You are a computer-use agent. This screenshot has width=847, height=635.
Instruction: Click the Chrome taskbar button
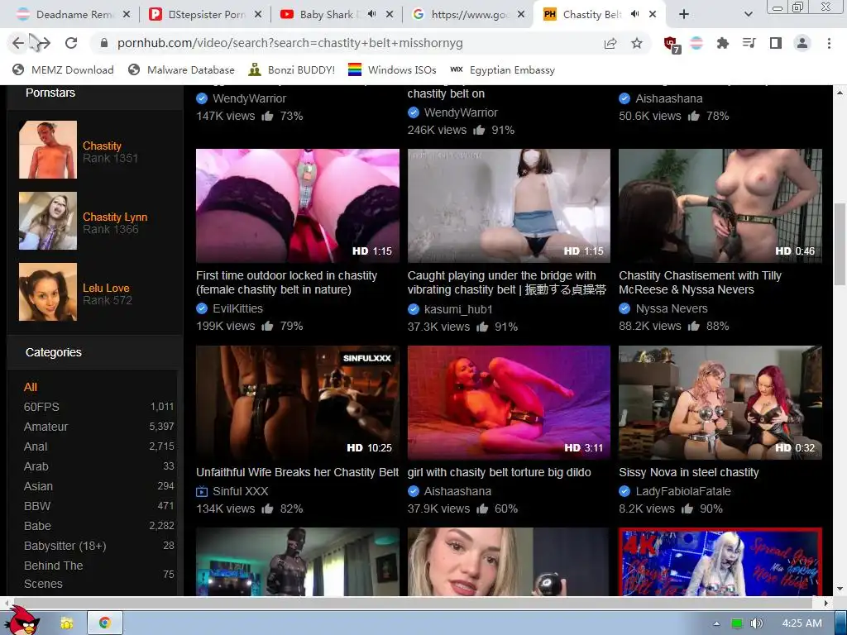[105, 623]
